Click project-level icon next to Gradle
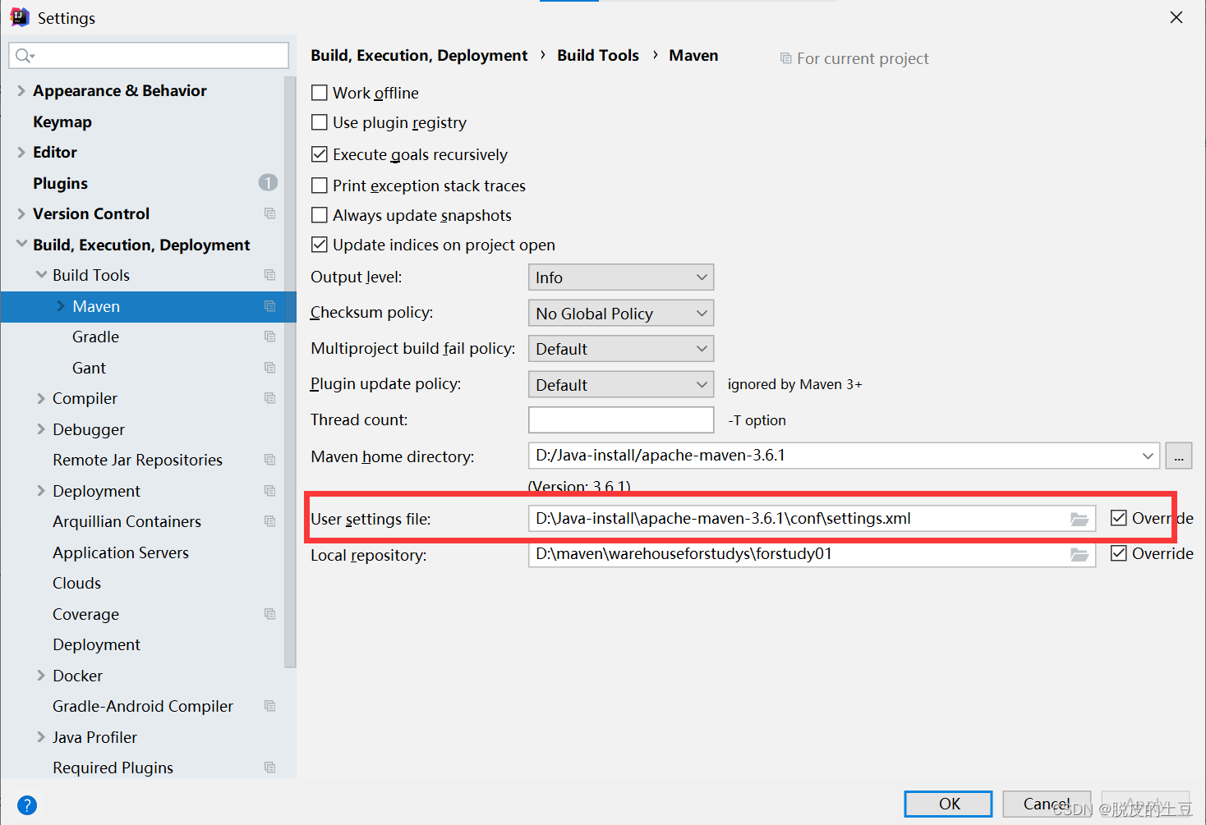This screenshot has height=825, width=1206. tap(269, 337)
